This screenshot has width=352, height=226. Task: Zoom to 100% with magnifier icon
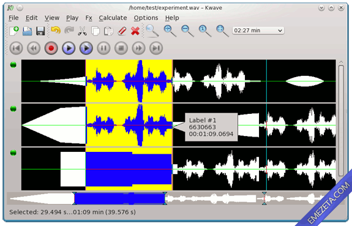click(204, 31)
